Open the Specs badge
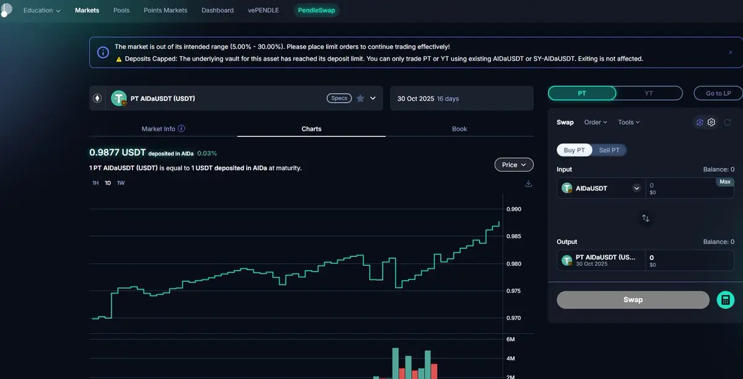 [339, 98]
